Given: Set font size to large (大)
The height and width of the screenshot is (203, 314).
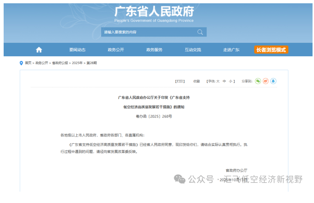Looking at the screenshot, I should pos(218,81).
